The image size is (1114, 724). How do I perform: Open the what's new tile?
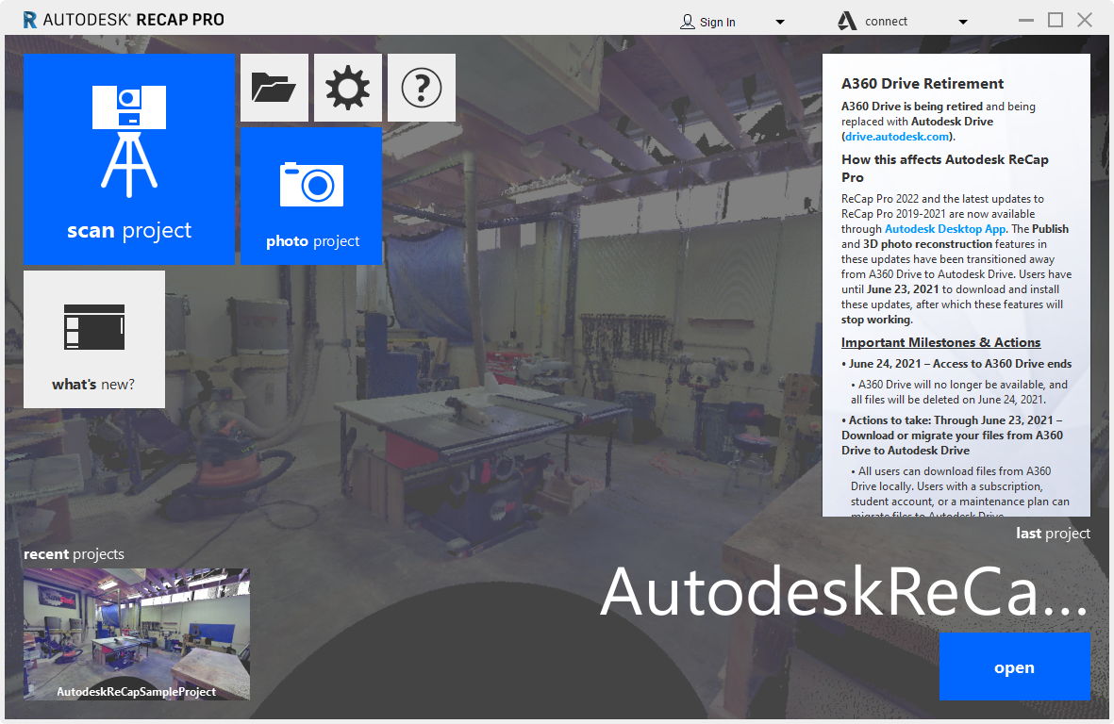(93, 339)
